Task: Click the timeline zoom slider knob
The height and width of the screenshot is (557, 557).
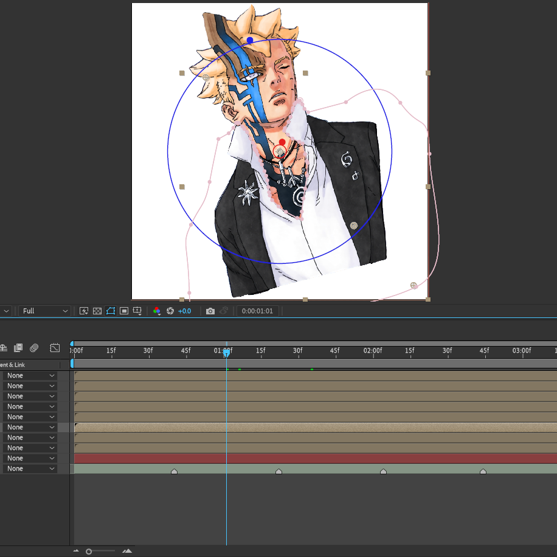Action: coord(89,552)
